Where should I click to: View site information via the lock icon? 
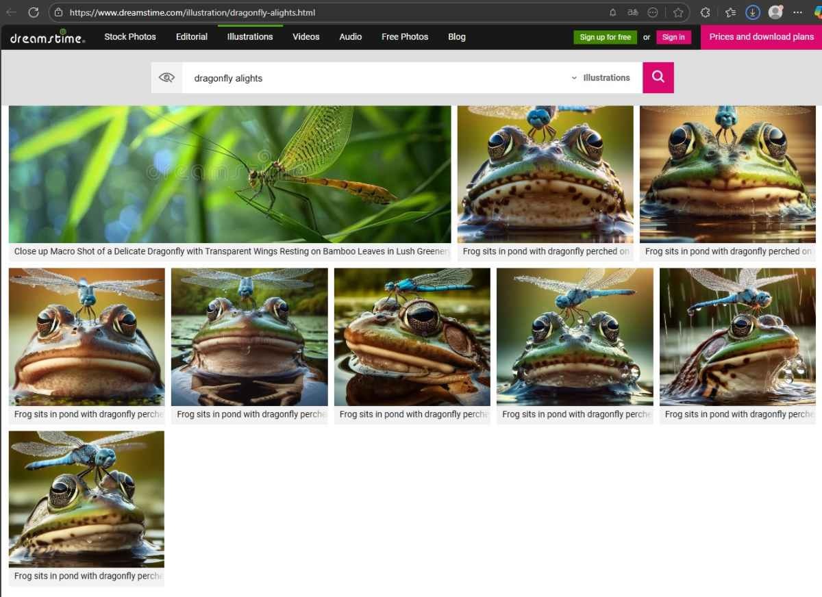[58, 12]
